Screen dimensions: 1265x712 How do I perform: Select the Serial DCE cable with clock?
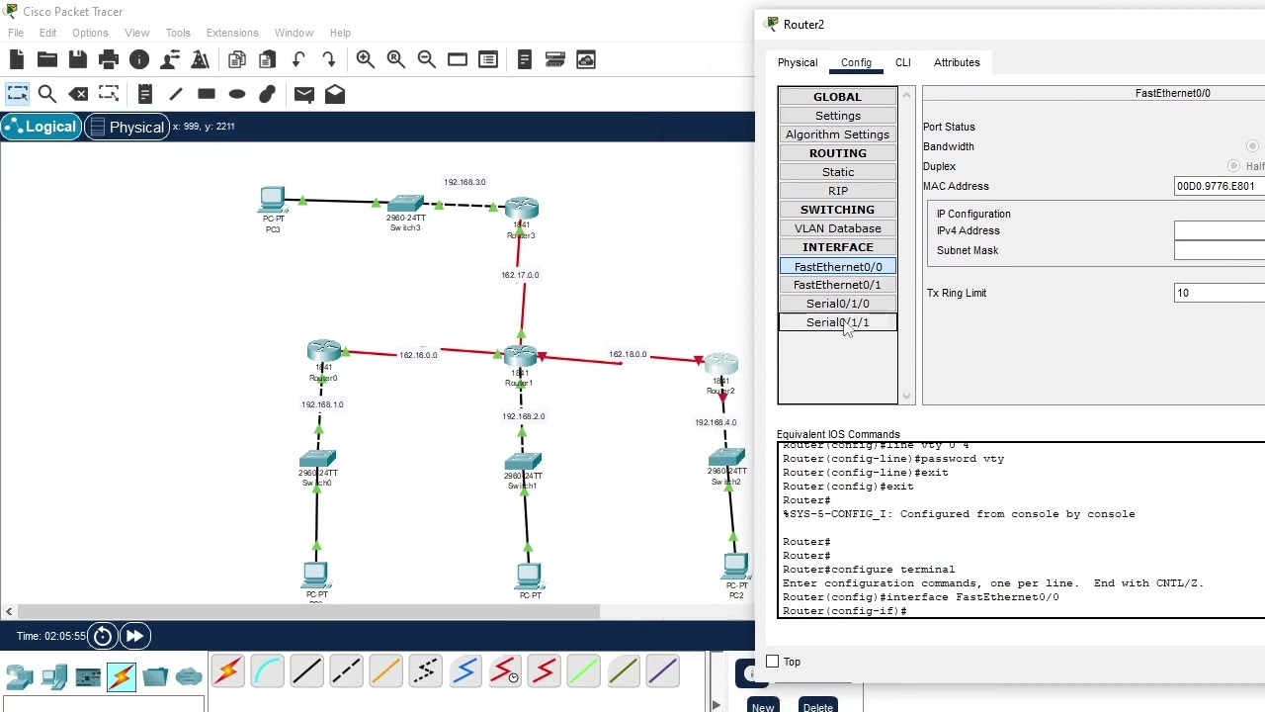coord(504,672)
